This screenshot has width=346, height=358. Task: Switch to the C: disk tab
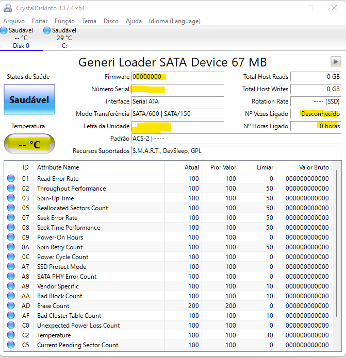(x=64, y=38)
